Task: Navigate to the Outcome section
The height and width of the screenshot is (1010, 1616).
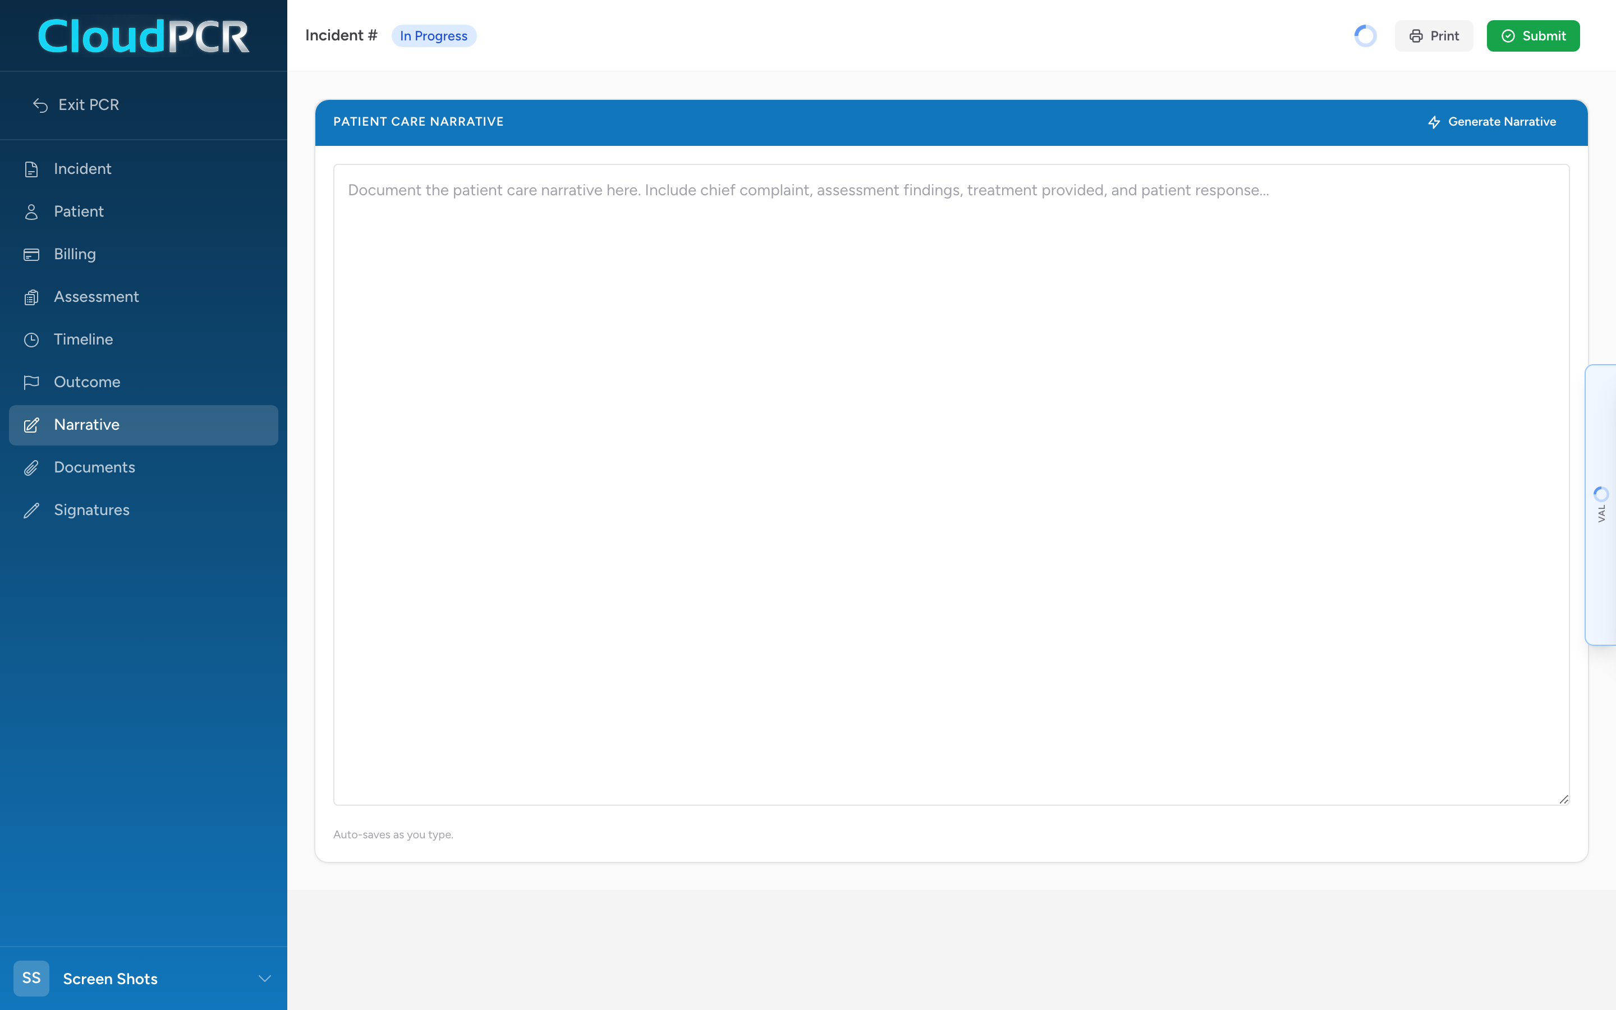Action: tap(144, 382)
